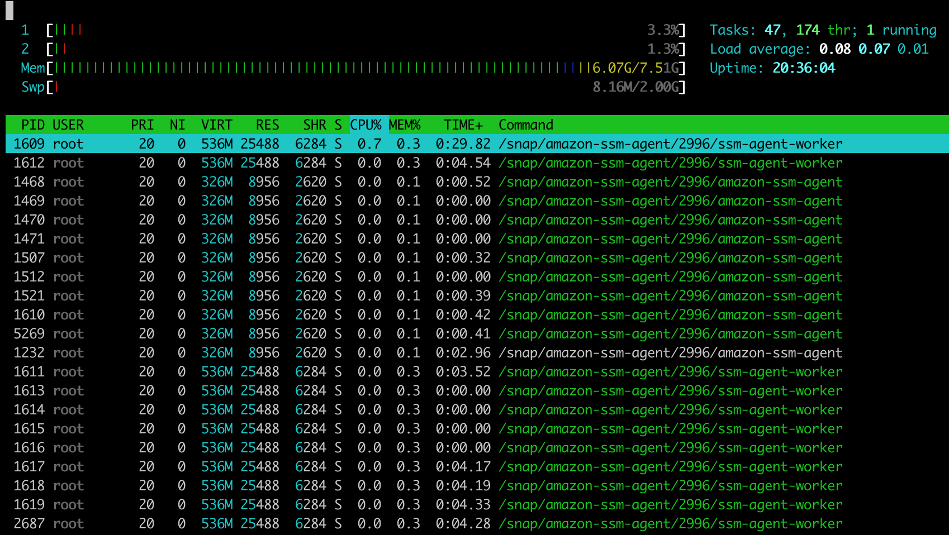Click the PRI column header
949x535 pixels.
tap(143, 125)
